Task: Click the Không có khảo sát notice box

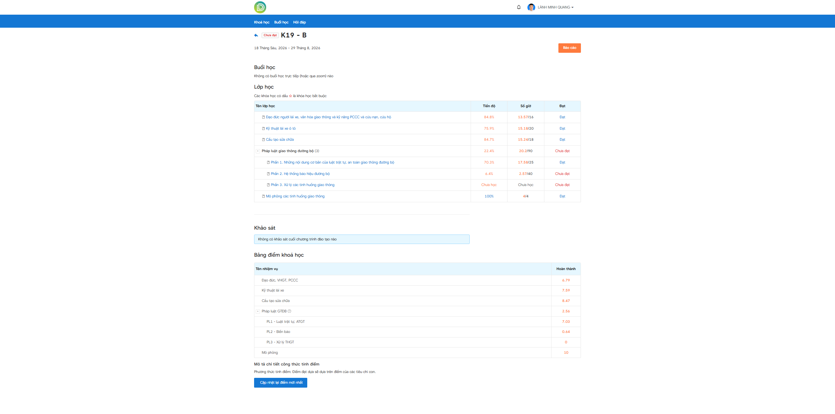Action: coord(362,239)
